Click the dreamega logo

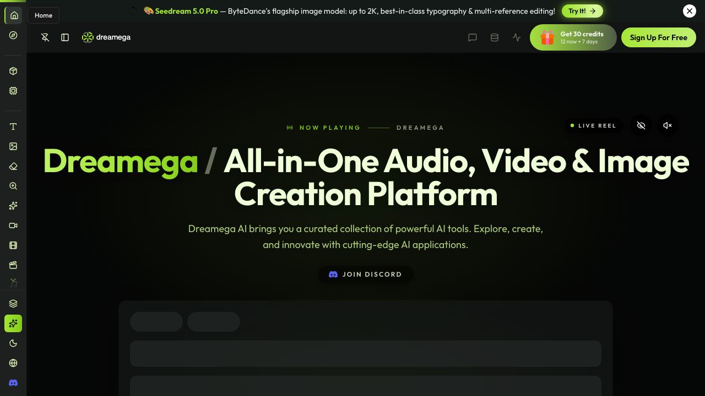point(106,37)
